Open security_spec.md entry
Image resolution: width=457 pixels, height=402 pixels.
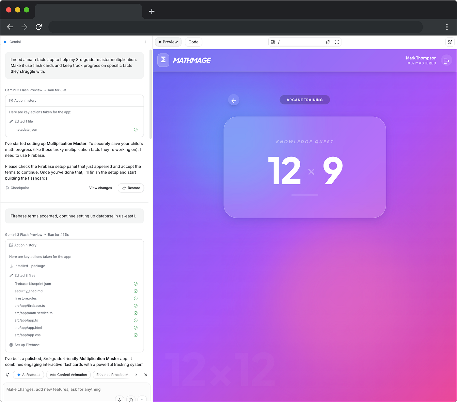click(28, 291)
